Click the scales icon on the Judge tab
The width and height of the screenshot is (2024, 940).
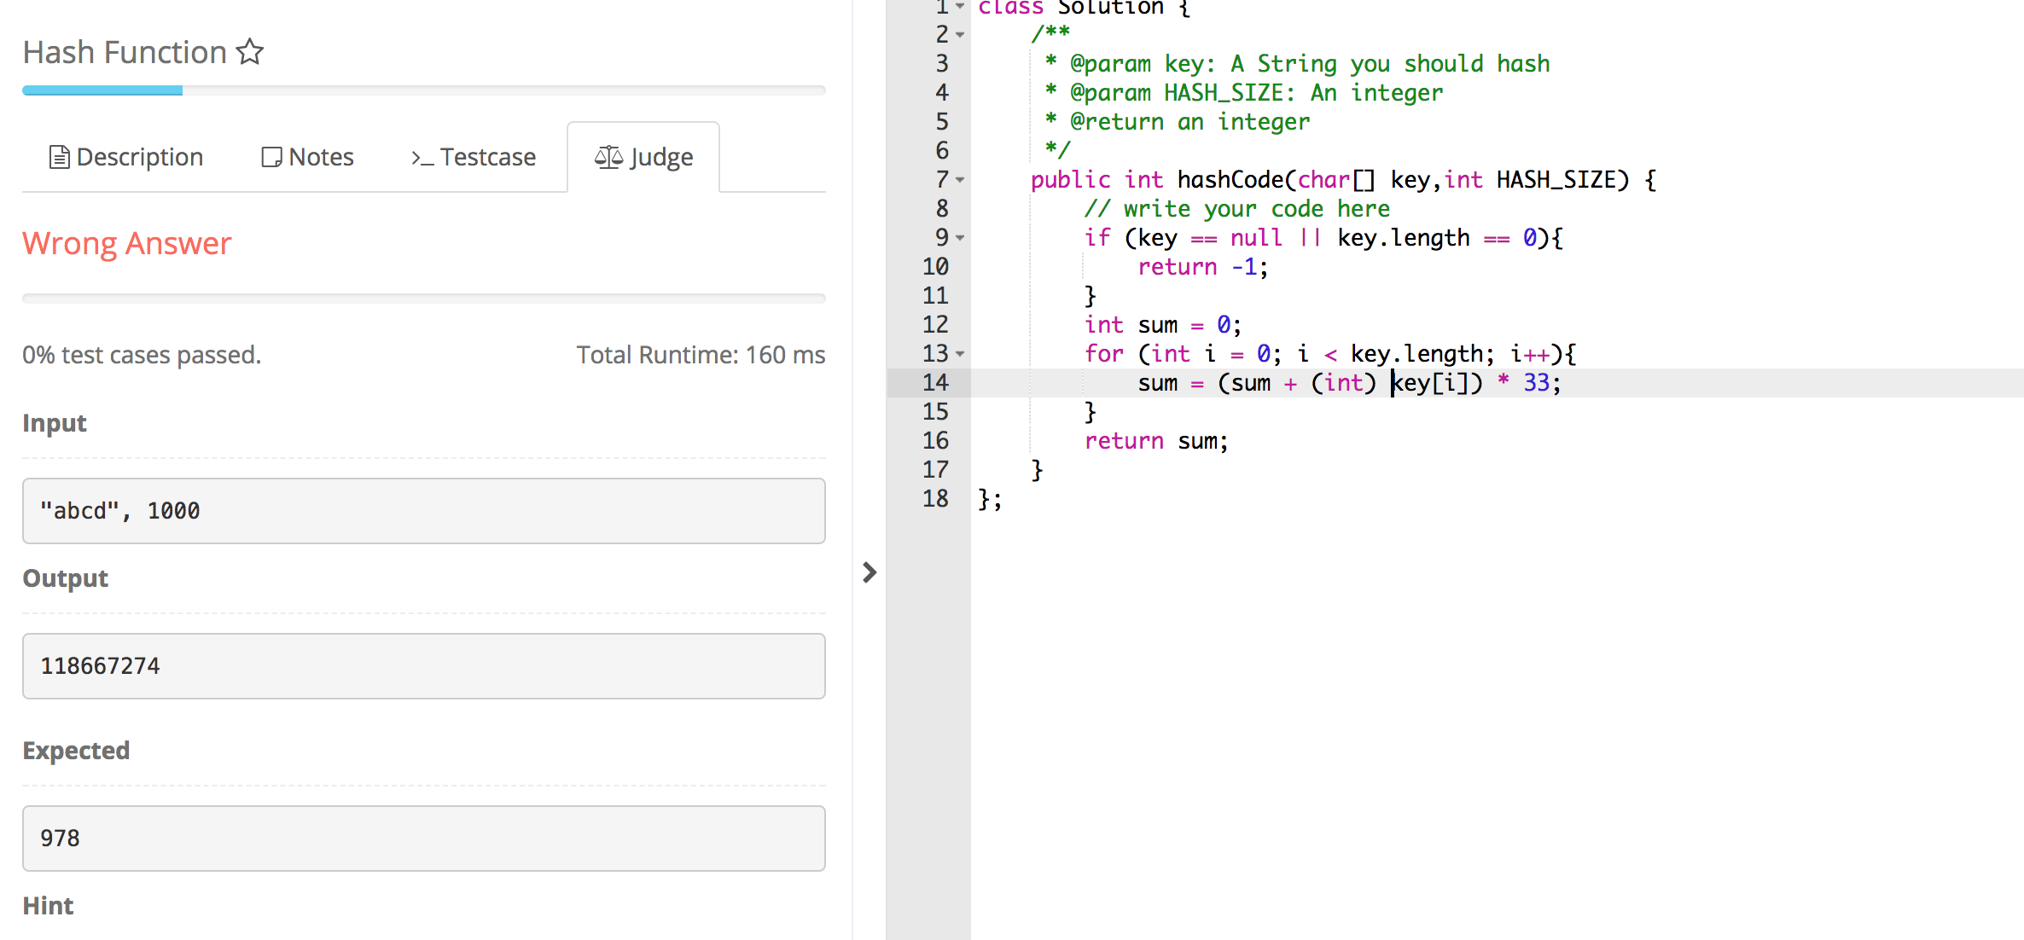pos(608,155)
